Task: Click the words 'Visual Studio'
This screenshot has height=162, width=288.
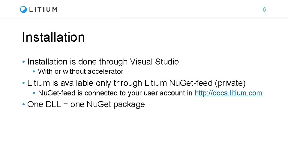Action: pos(154,62)
